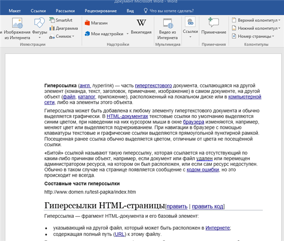Follow the 'кодом ошибки' hyperlink

pyautogui.click(x=203, y=170)
